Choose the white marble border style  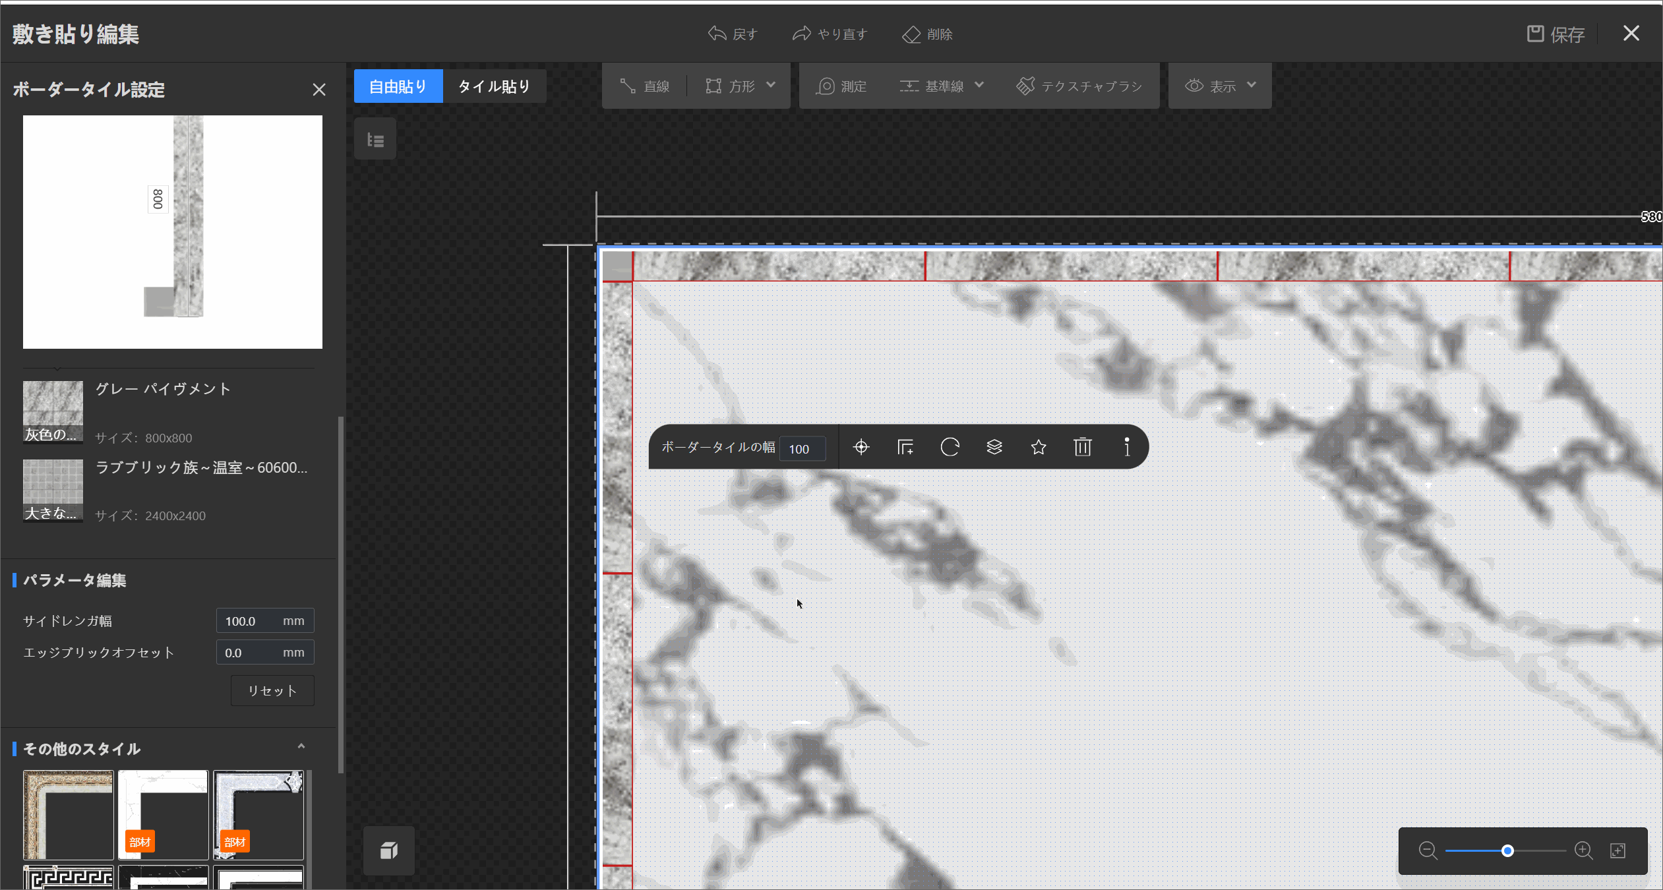pyautogui.click(x=164, y=815)
